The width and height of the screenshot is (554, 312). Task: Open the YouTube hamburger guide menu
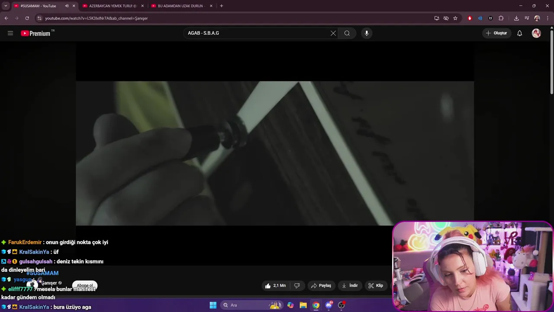(10, 33)
